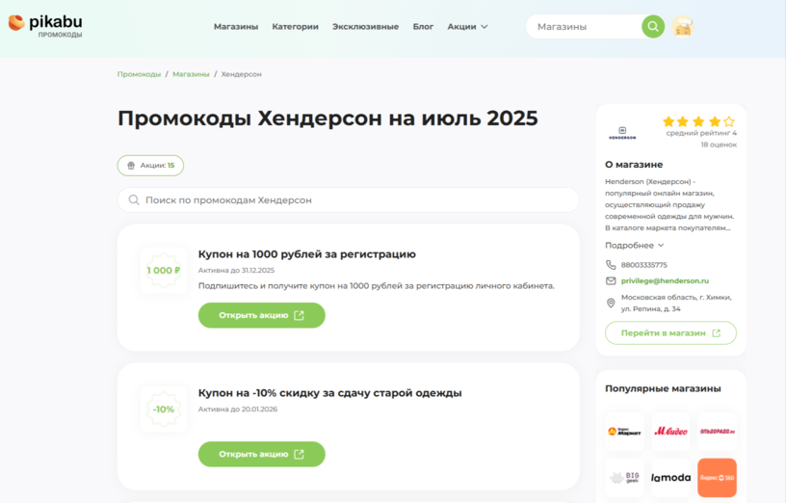
Task: Click text Активна до 20.01.2026
Action: click(x=238, y=410)
